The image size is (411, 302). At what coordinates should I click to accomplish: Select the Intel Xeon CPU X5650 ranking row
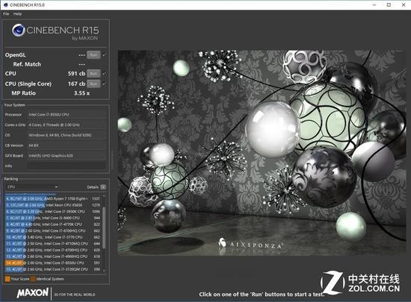(x=53, y=205)
